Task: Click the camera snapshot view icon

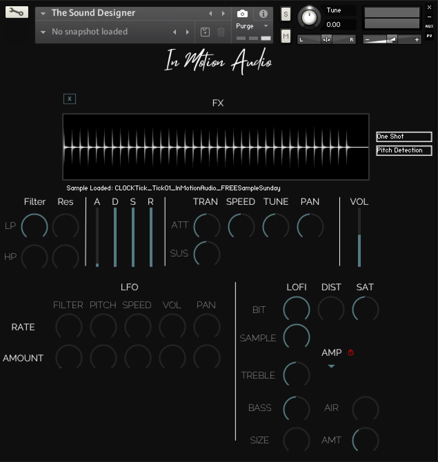Action: (x=242, y=14)
